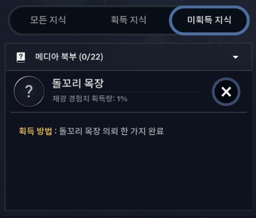The height and width of the screenshot is (218, 256).
Task: Click the question mark circle icon
Action: [x=29, y=91]
